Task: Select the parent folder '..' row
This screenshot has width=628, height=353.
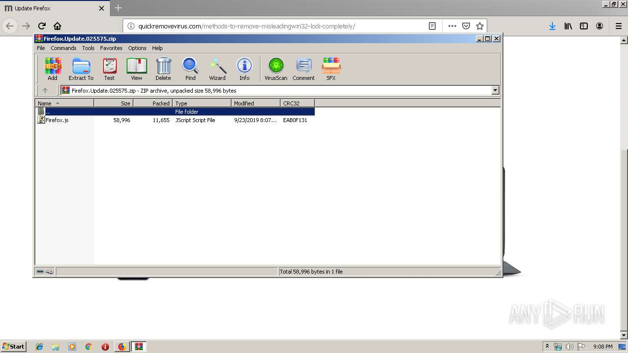Action: [175, 112]
